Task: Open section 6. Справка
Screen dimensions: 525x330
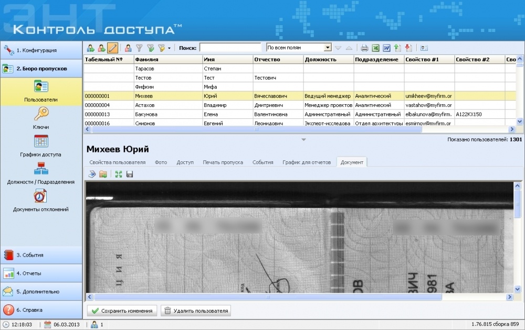Action: click(x=41, y=310)
